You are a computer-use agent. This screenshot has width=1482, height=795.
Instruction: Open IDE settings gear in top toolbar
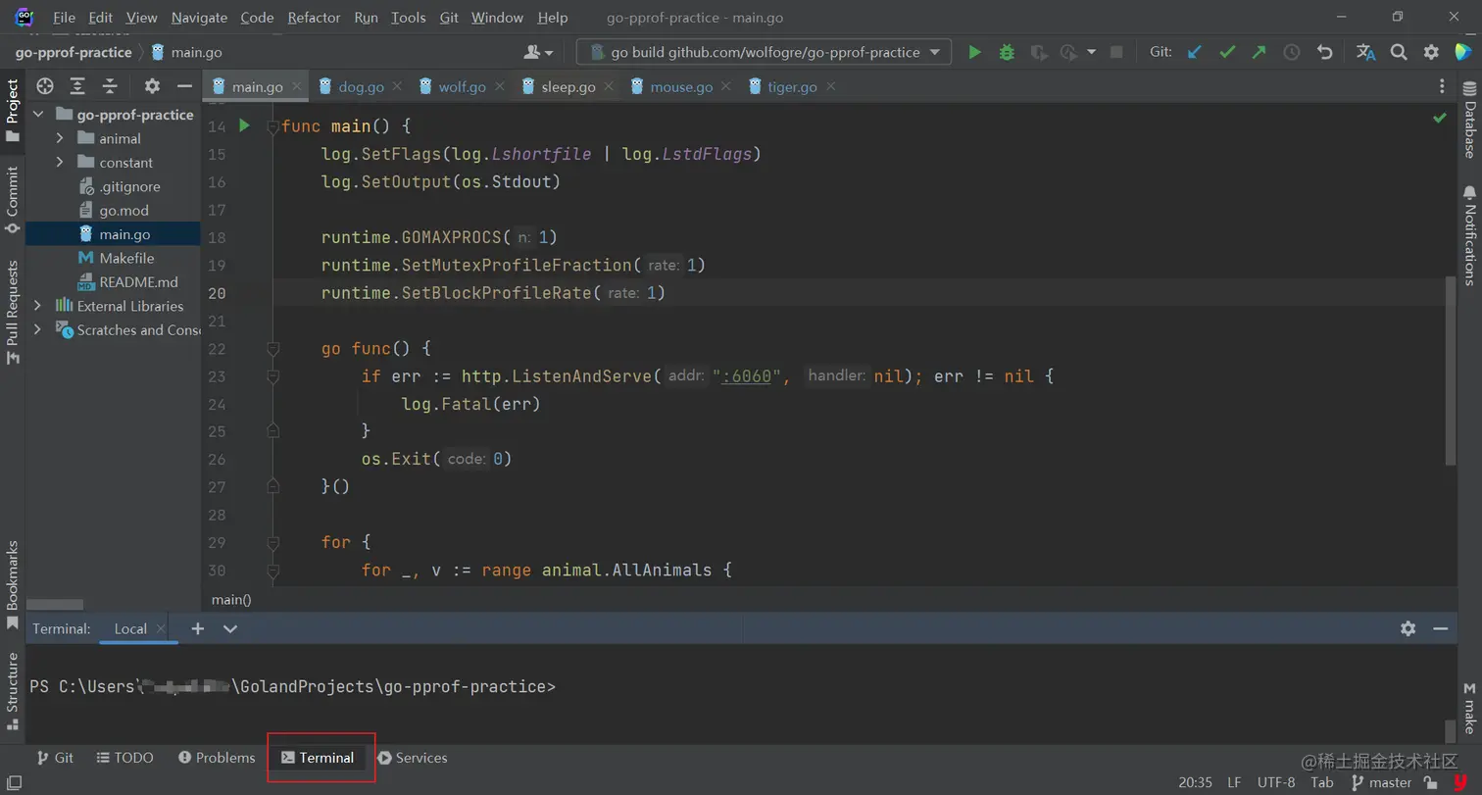[x=1431, y=52]
